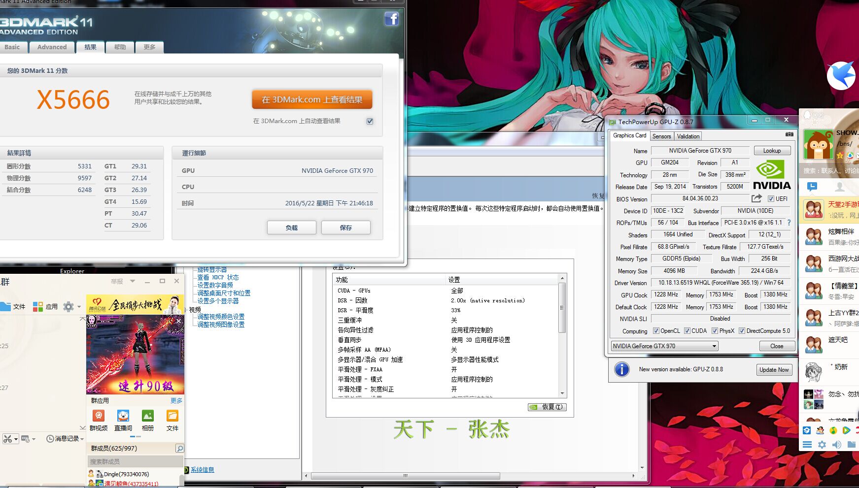Screen dimensions: 859x488
Task: Toggle the OpenCL checkbox
Action: 656,331
